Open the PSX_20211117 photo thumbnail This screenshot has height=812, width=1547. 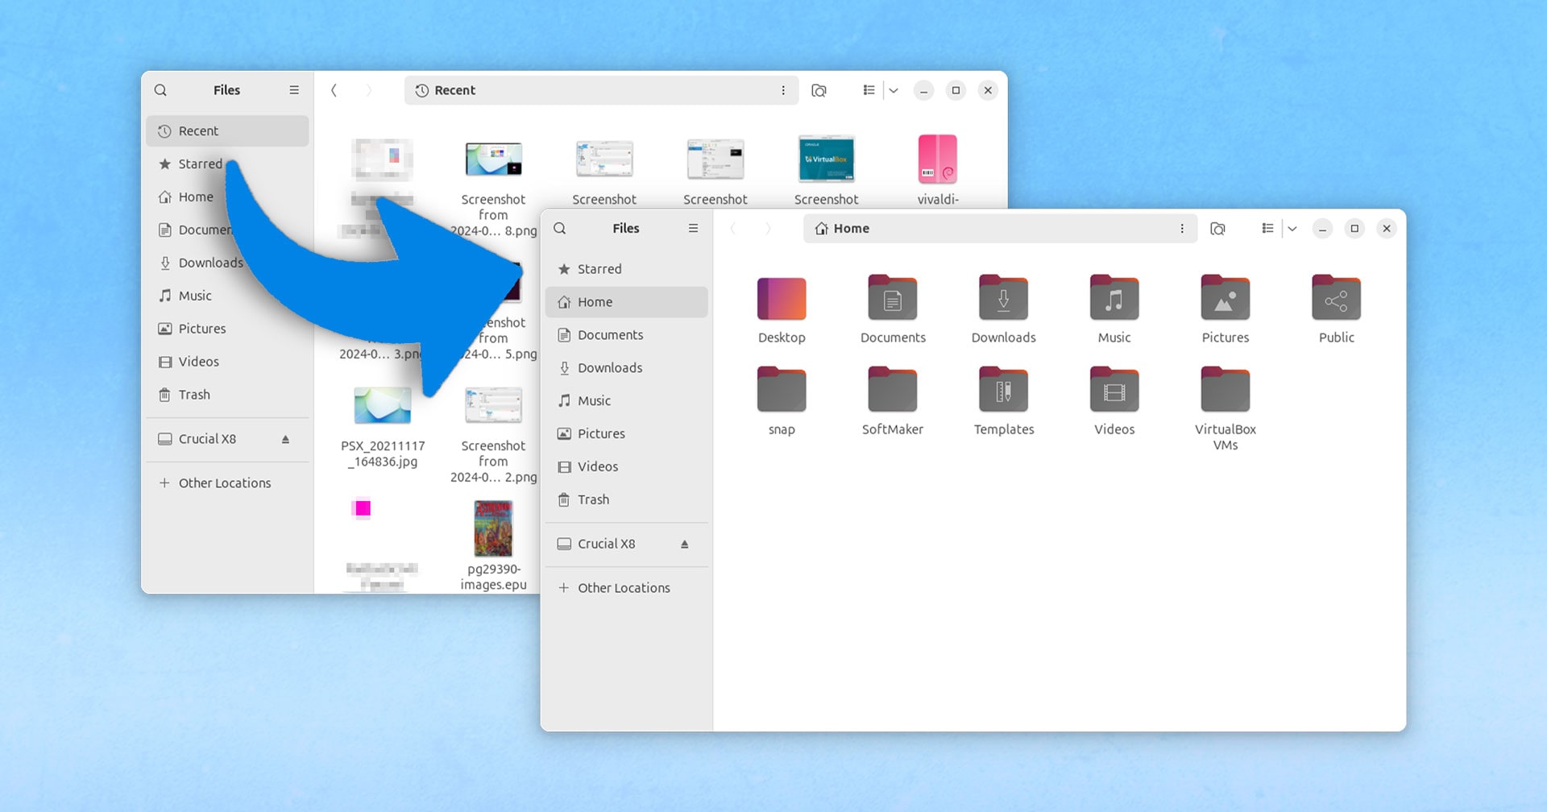point(382,404)
